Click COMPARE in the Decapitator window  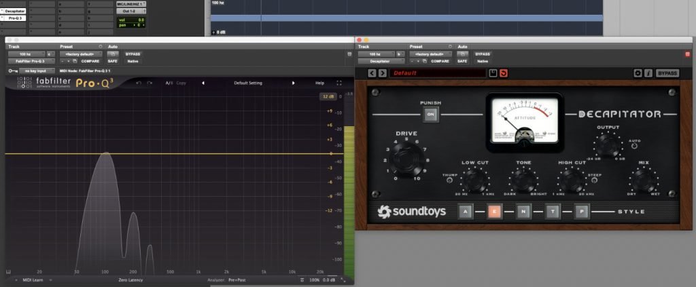[x=440, y=61]
